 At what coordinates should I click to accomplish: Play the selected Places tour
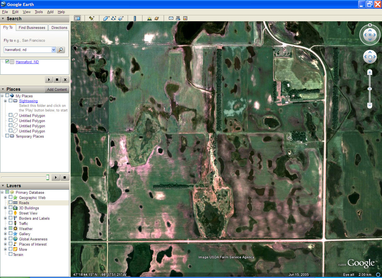point(56,177)
